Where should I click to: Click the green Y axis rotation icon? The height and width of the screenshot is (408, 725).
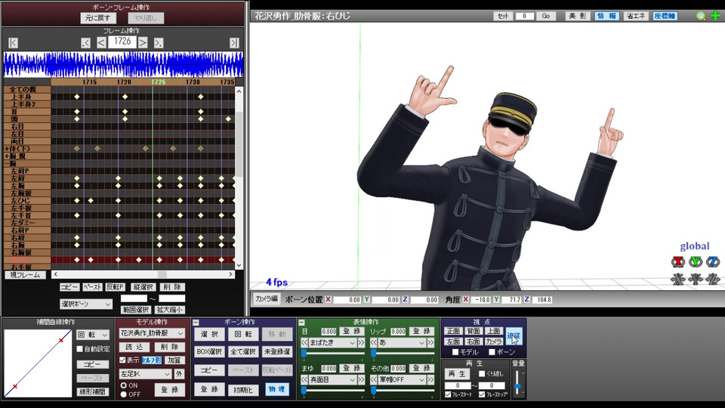tap(695, 262)
